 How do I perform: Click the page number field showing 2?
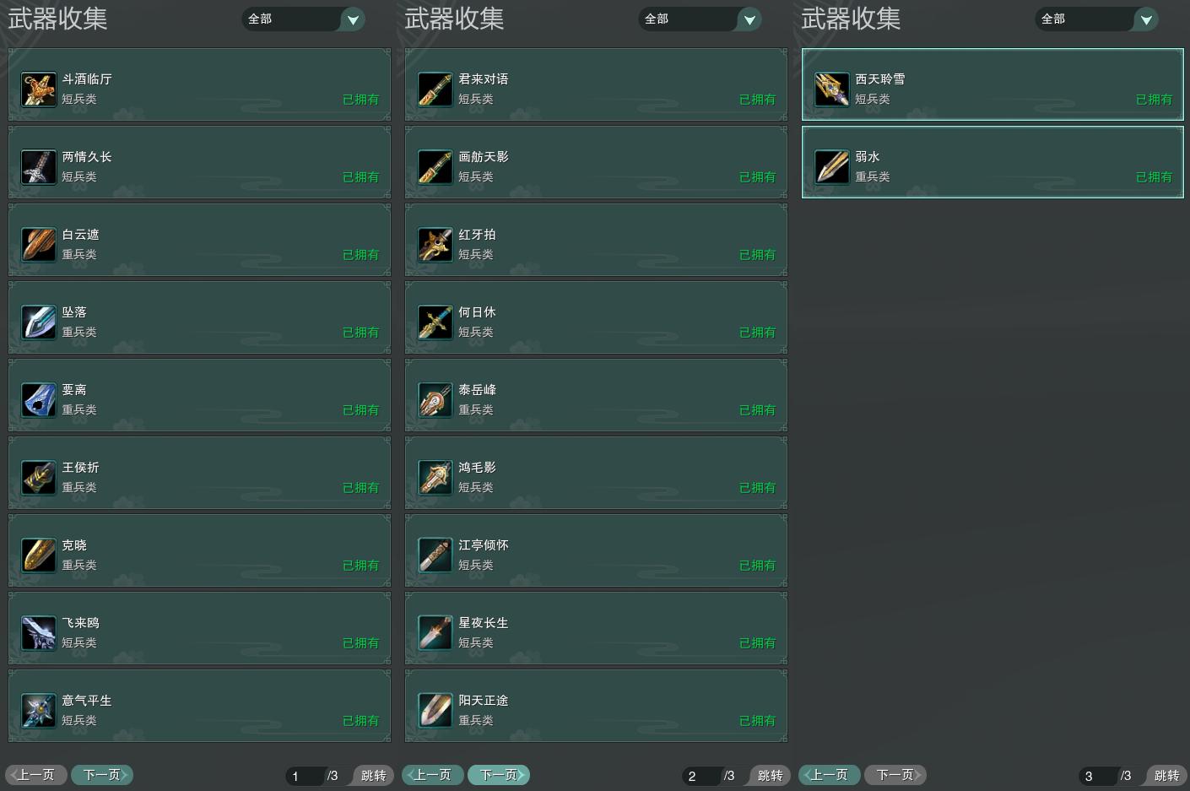pyautogui.click(x=701, y=776)
